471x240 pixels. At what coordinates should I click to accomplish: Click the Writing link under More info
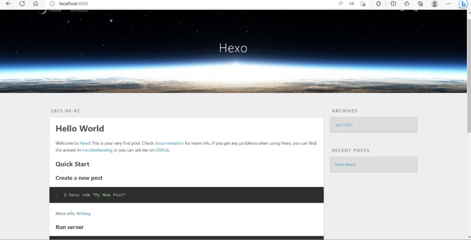click(83, 214)
